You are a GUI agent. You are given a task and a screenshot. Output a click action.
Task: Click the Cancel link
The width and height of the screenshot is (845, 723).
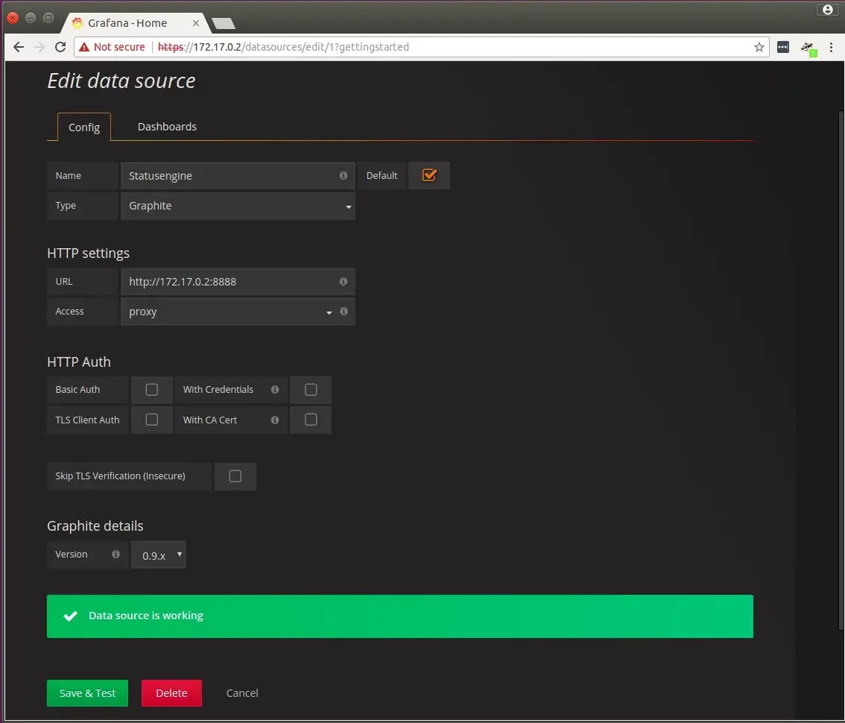tap(242, 692)
